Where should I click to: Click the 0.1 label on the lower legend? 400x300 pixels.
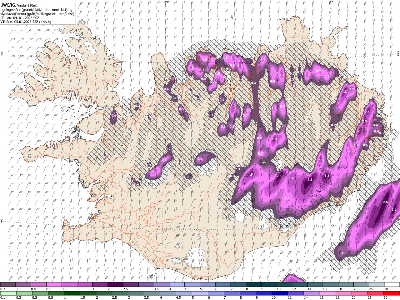(2, 297)
